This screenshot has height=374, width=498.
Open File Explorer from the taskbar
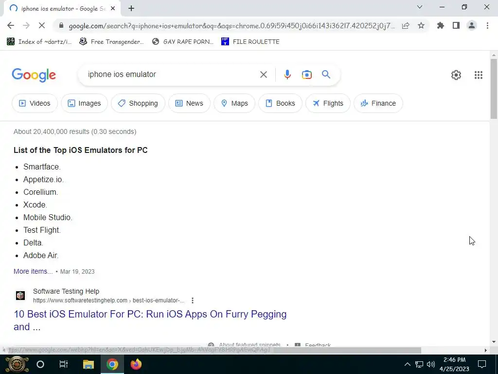coord(89,364)
